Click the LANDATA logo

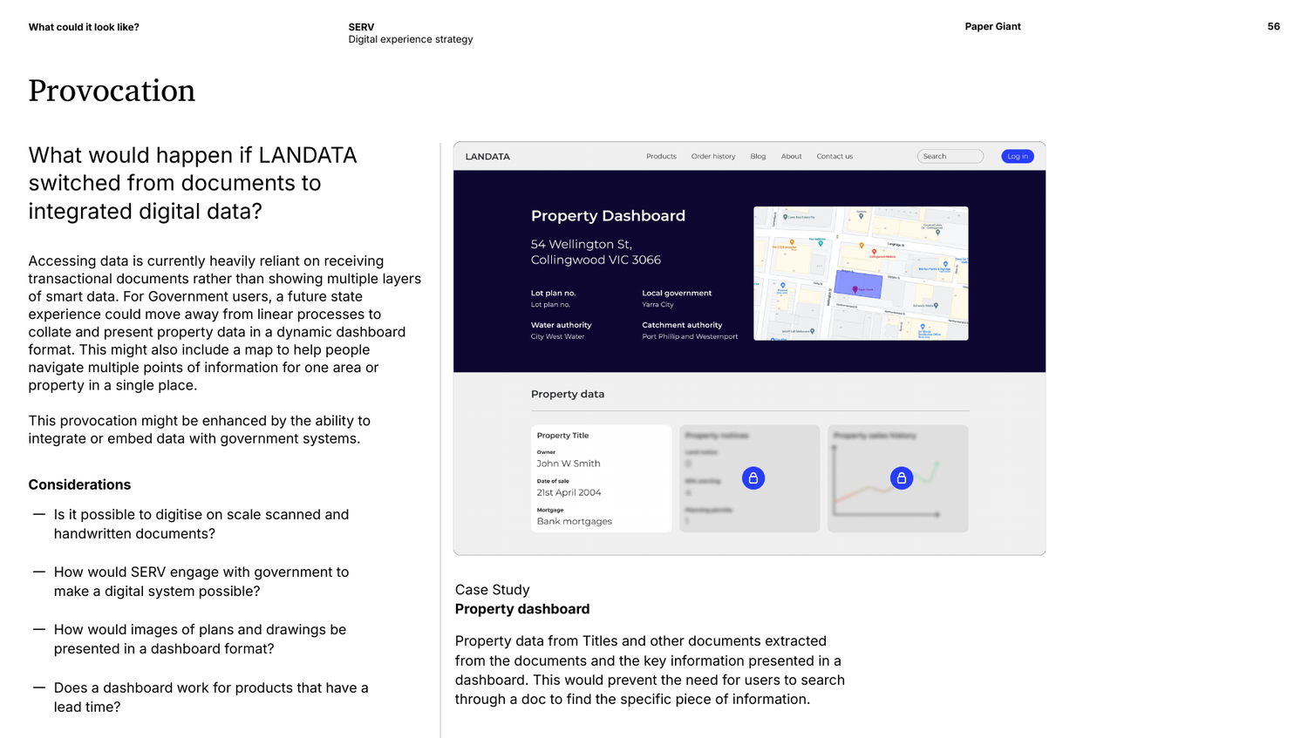pyautogui.click(x=486, y=156)
